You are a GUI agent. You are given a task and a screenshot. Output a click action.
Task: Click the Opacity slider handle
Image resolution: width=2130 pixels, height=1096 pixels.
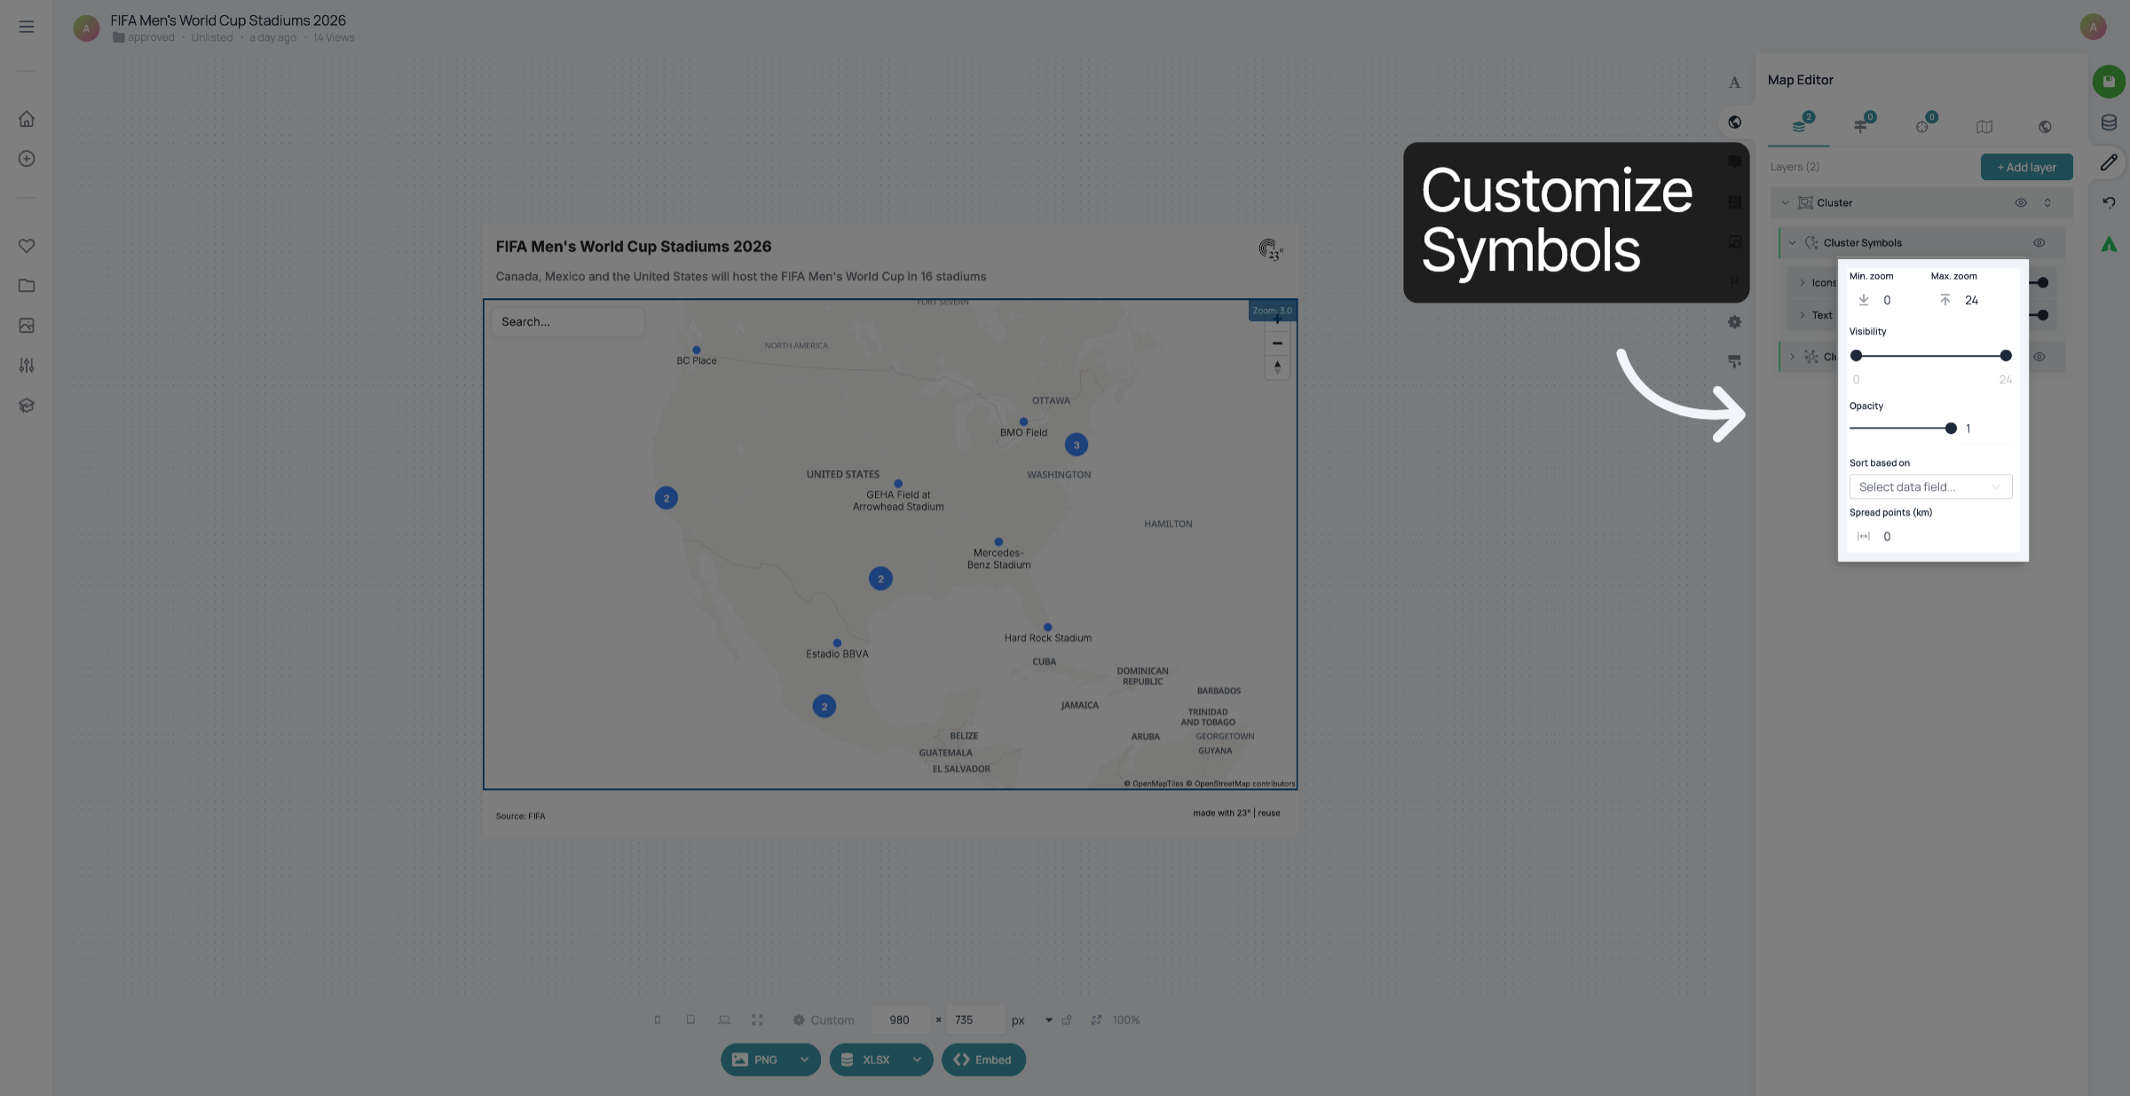(1951, 429)
